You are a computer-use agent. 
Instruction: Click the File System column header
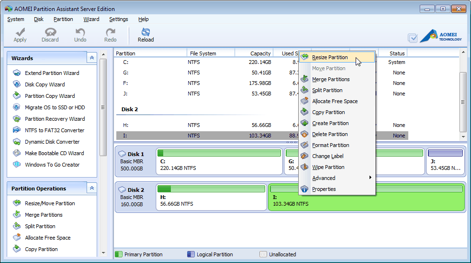211,53
